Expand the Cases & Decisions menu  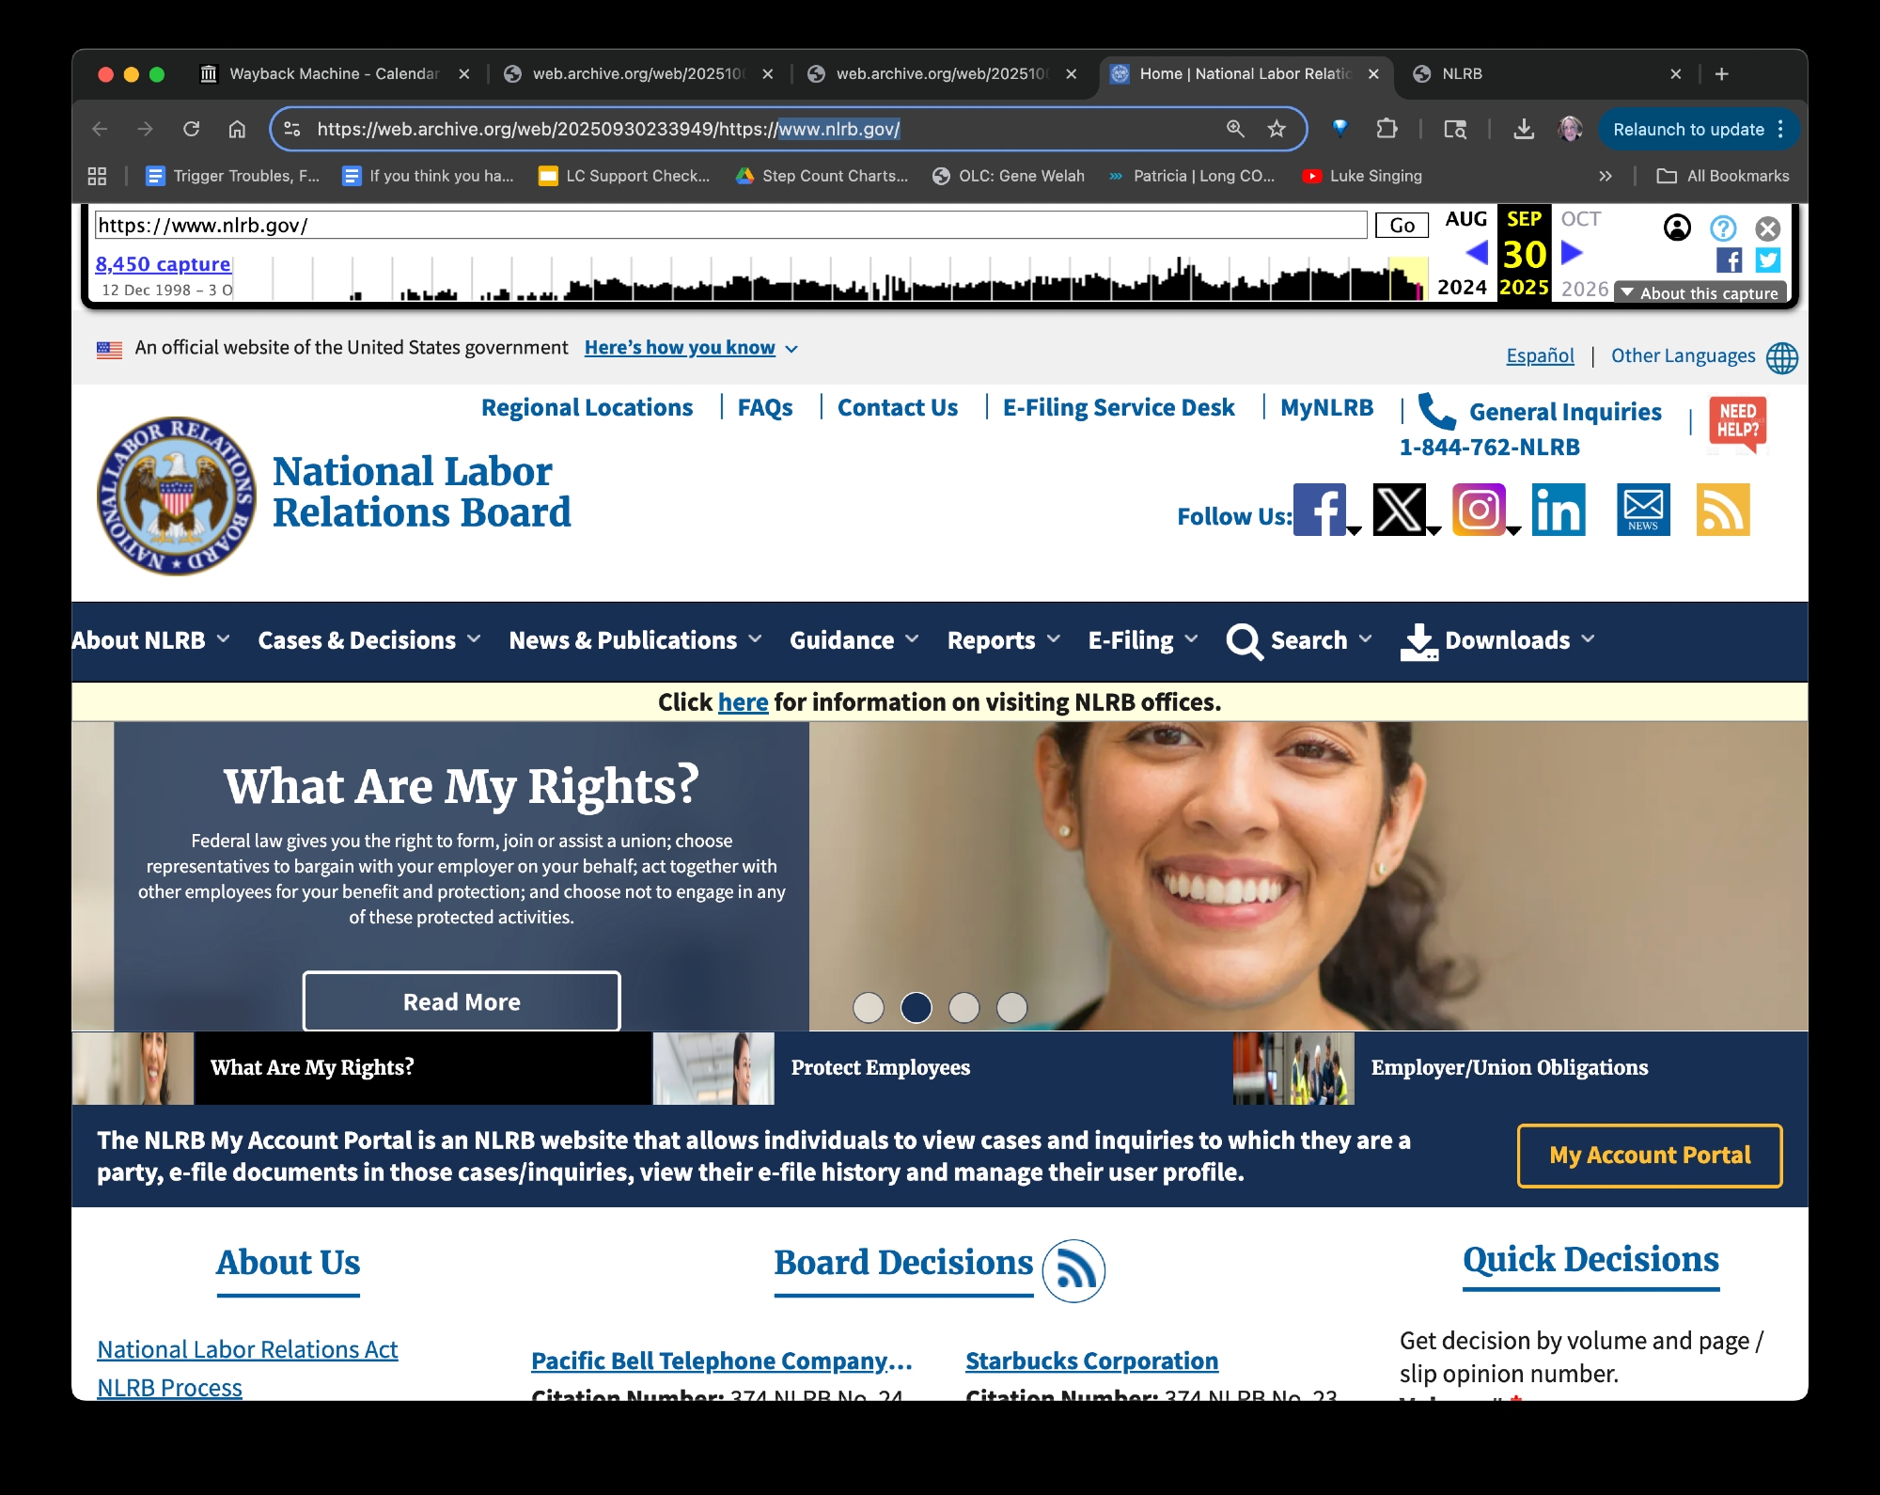point(368,640)
